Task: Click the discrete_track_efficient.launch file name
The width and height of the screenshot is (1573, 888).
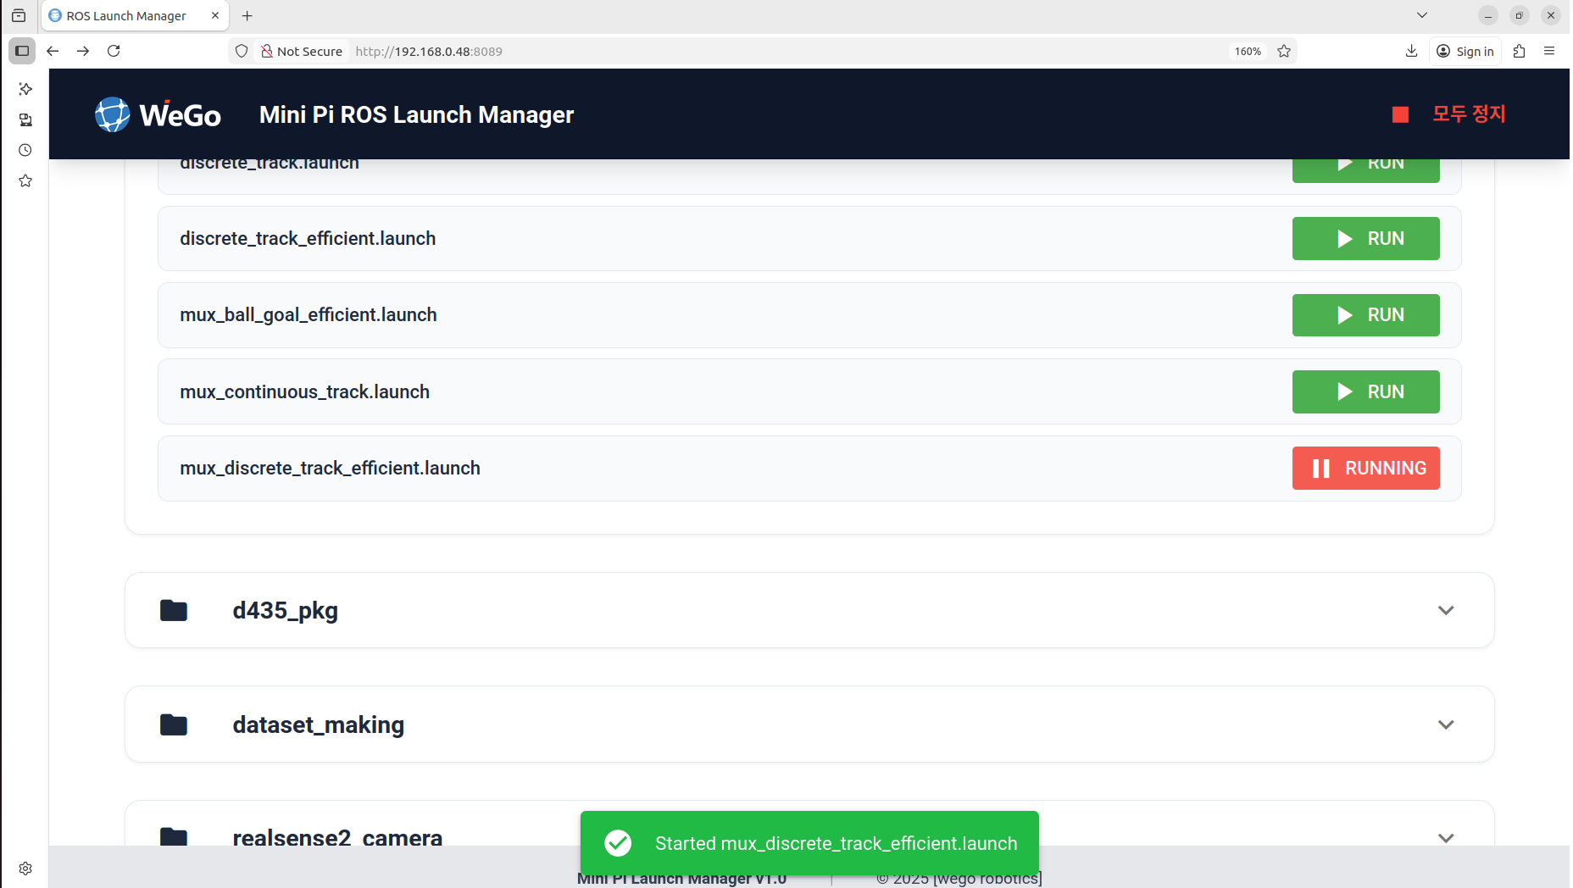Action: [x=308, y=239]
